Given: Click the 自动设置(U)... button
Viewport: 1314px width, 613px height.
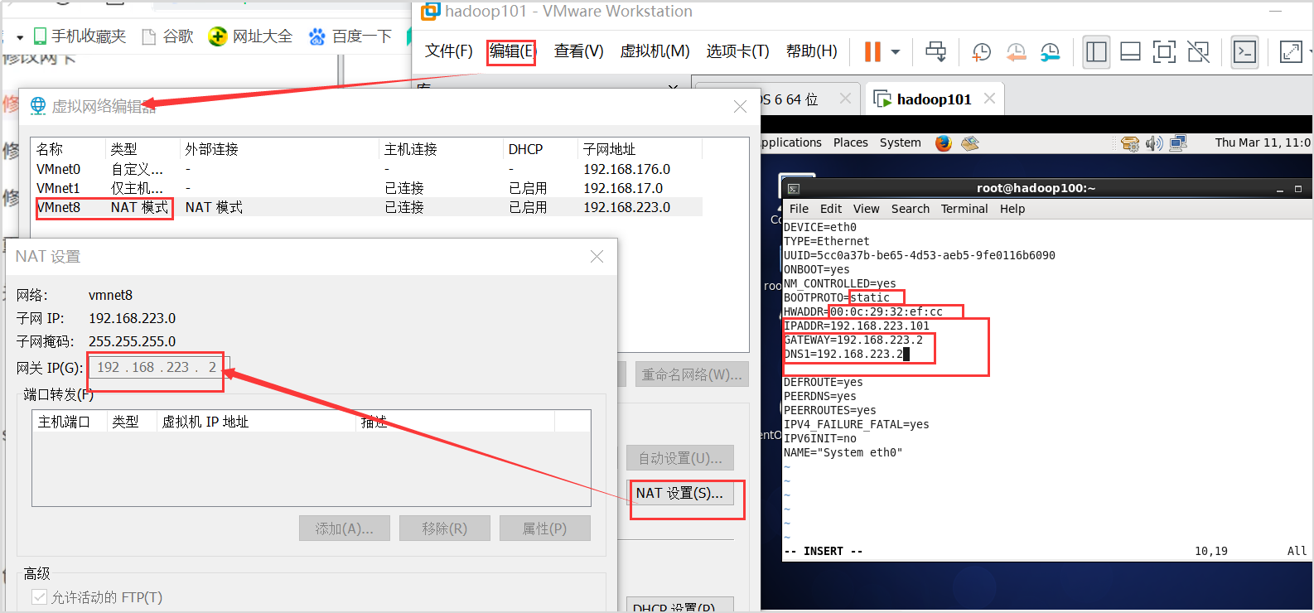Looking at the screenshot, I should (680, 458).
